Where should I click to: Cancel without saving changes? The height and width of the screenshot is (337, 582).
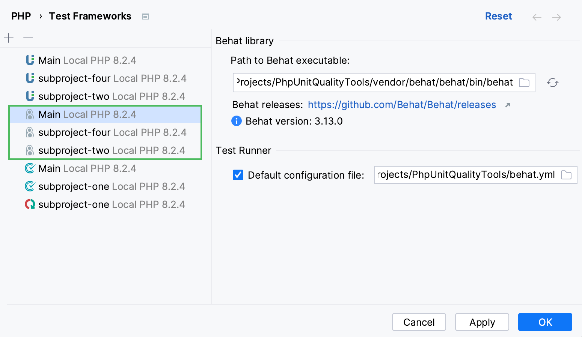pos(419,322)
